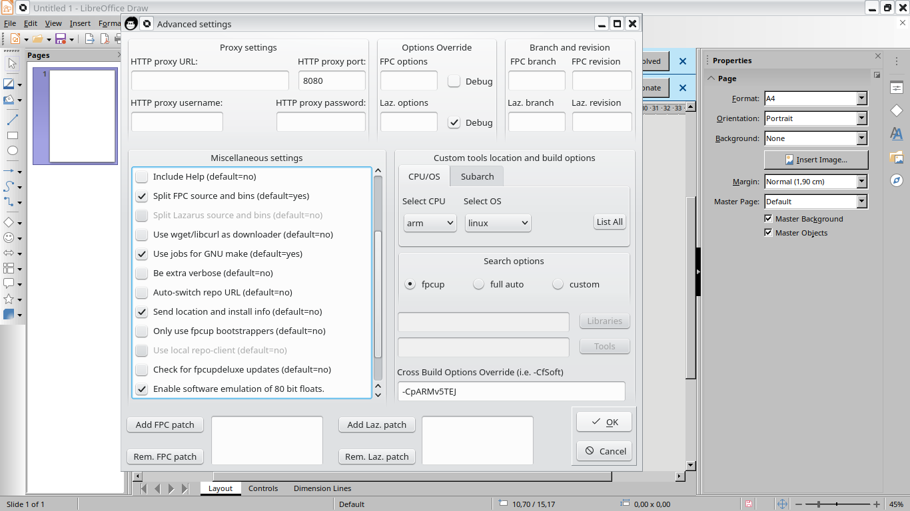Screen dimensions: 910x511
Task: Select the Stars and Banners tool
Action: [x=9, y=299]
